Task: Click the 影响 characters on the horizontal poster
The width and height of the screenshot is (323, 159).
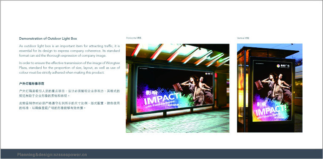Action: click(x=151, y=93)
